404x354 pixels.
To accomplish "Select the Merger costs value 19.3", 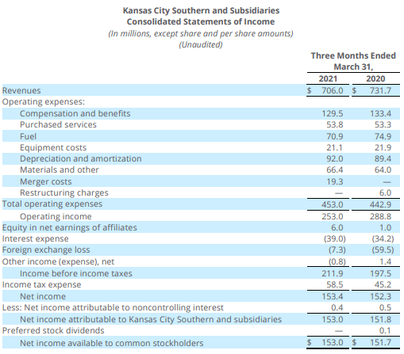I will [334, 181].
